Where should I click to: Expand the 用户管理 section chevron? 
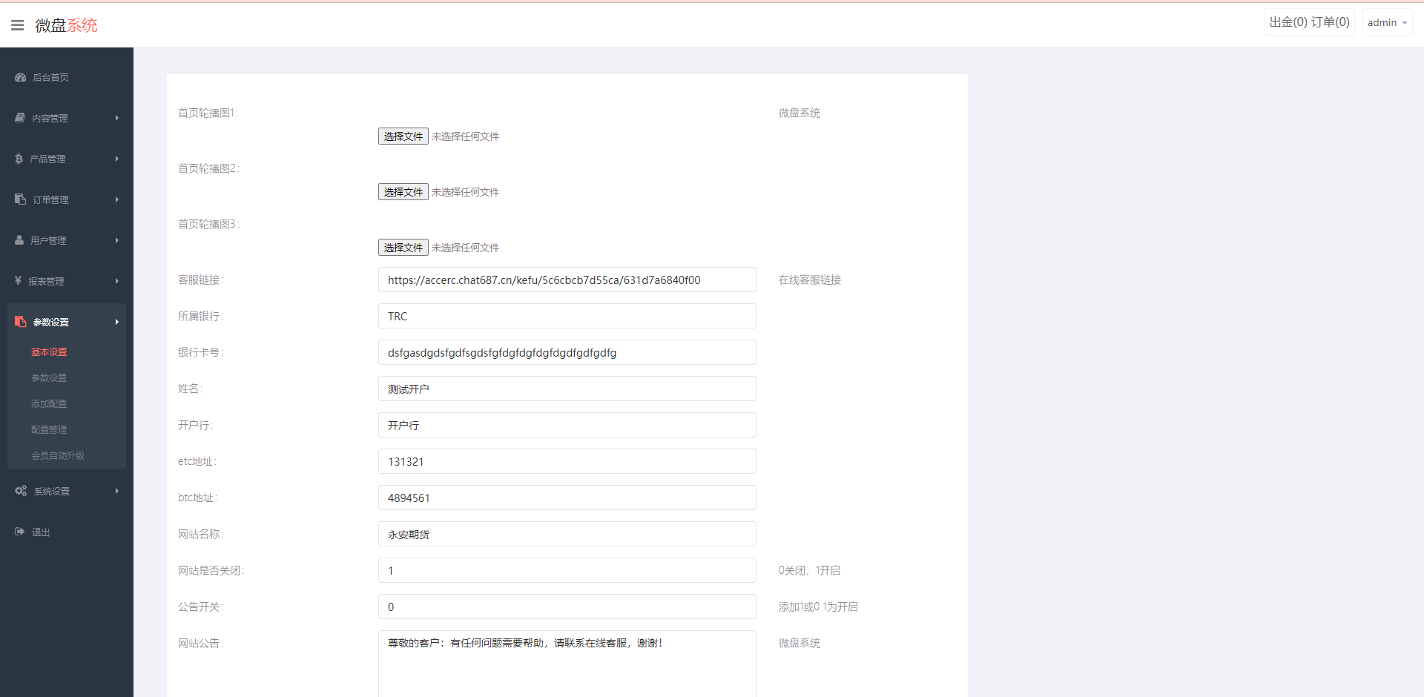[116, 240]
